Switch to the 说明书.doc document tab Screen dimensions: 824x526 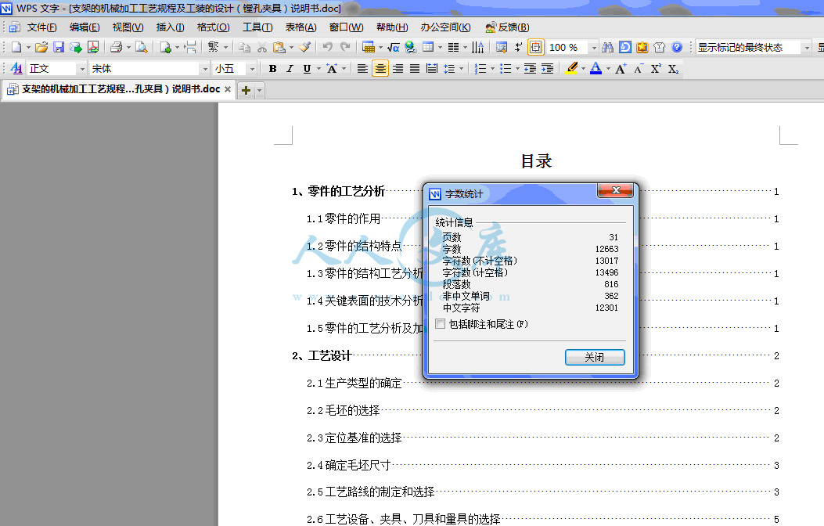point(121,89)
